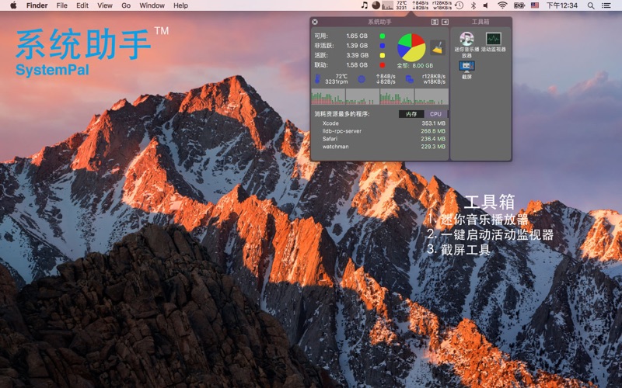
Task: Open Time Machine from the menu bar
Action: [459, 5]
